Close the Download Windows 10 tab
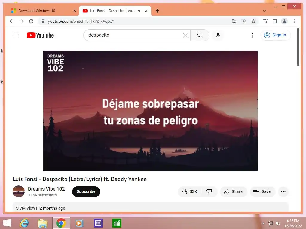The width and height of the screenshot is (306, 229). click(74, 11)
